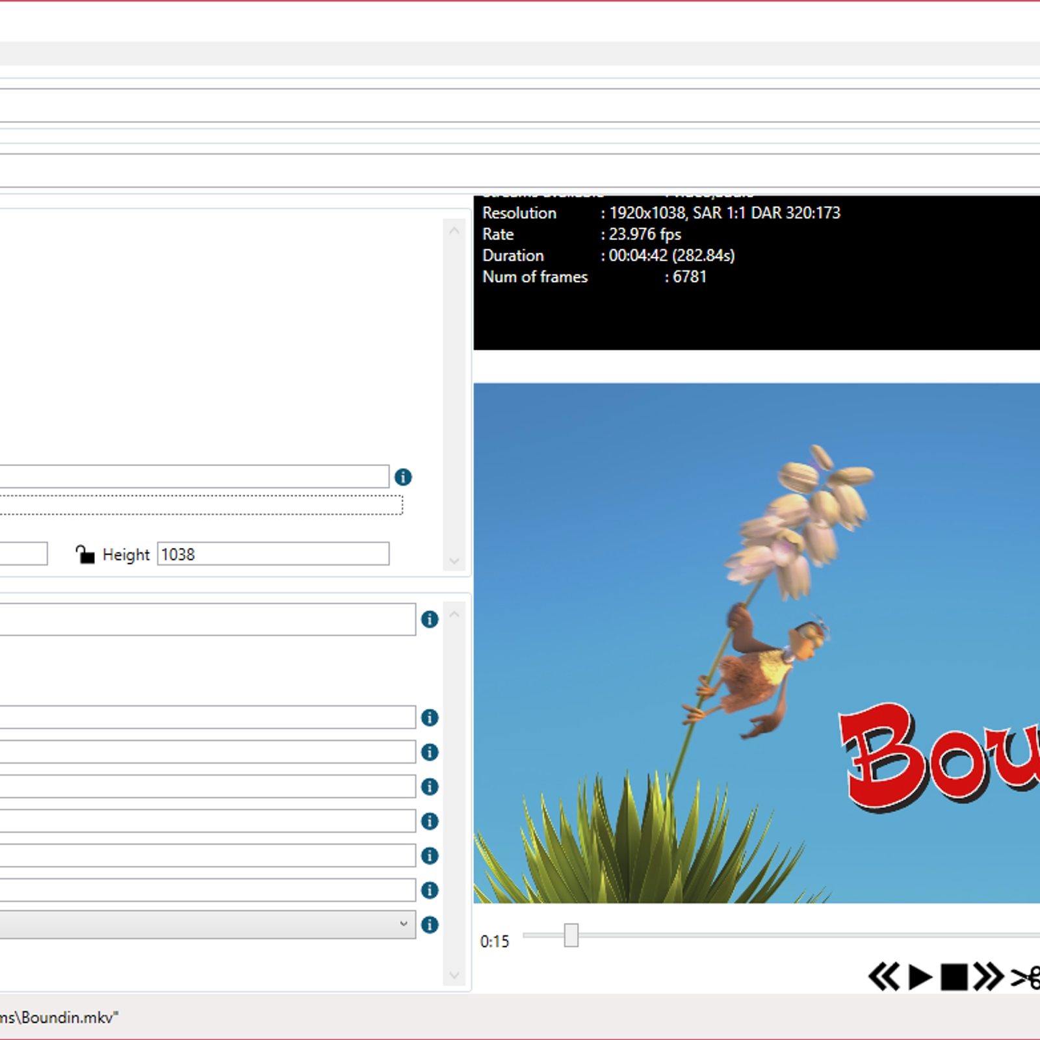Click info icon of first of six stacked fields

(430, 718)
